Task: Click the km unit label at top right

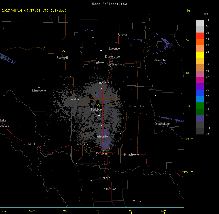Action: pyautogui.click(x=189, y=11)
